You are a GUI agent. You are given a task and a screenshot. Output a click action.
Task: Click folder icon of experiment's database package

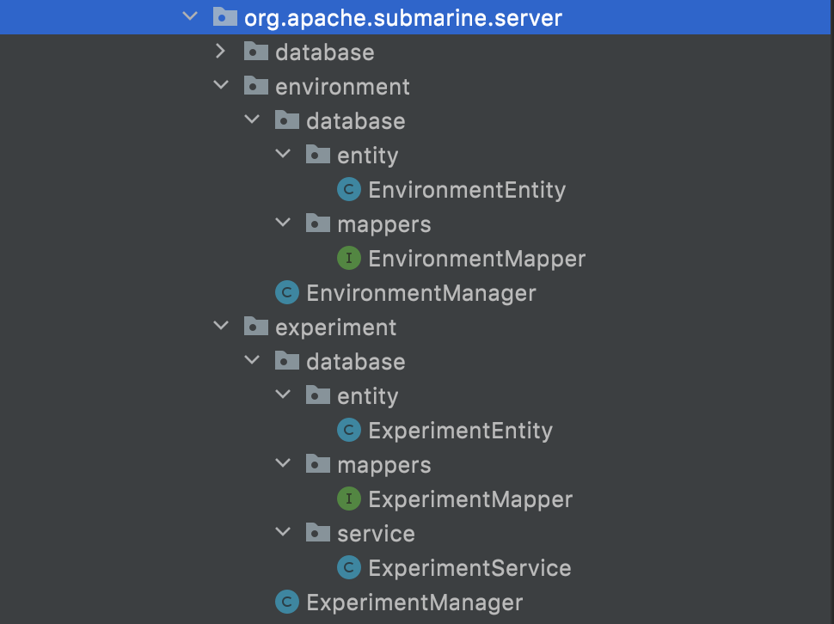click(286, 361)
